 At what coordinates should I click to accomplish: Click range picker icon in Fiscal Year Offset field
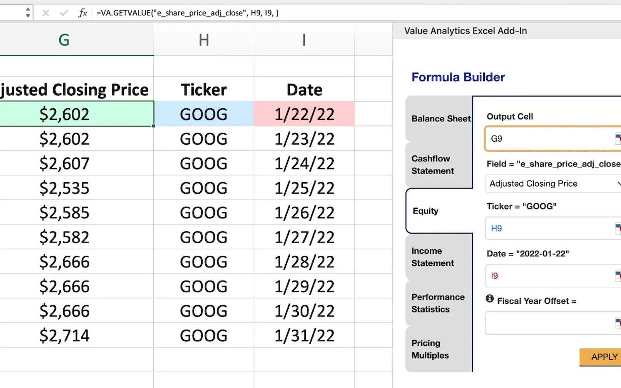618,323
